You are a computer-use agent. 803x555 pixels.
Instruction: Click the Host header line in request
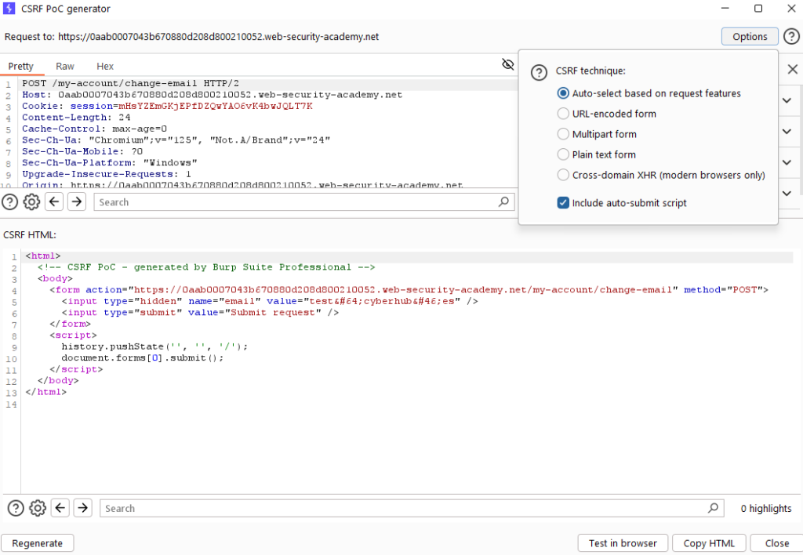(x=212, y=95)
